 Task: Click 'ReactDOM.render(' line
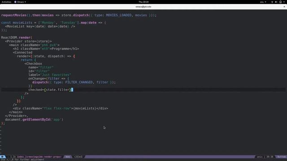(17, 38)
